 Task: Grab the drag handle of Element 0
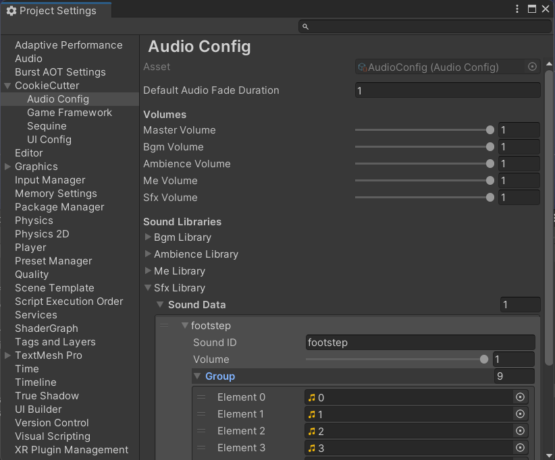tap(201, 397)
